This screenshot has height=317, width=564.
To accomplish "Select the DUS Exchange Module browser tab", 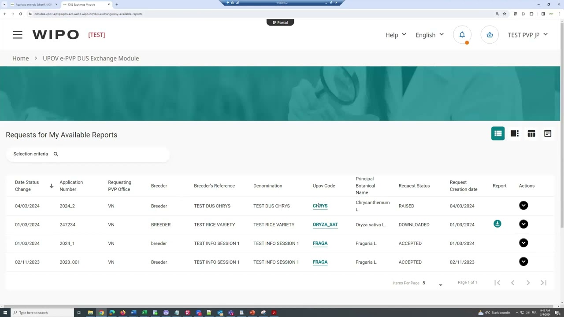I will (x=86, y=4).
